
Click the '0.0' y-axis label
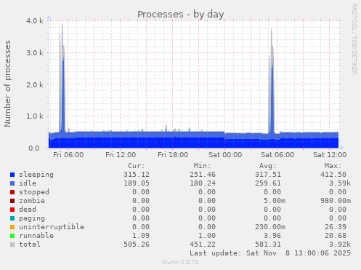(x=34, y=148)
